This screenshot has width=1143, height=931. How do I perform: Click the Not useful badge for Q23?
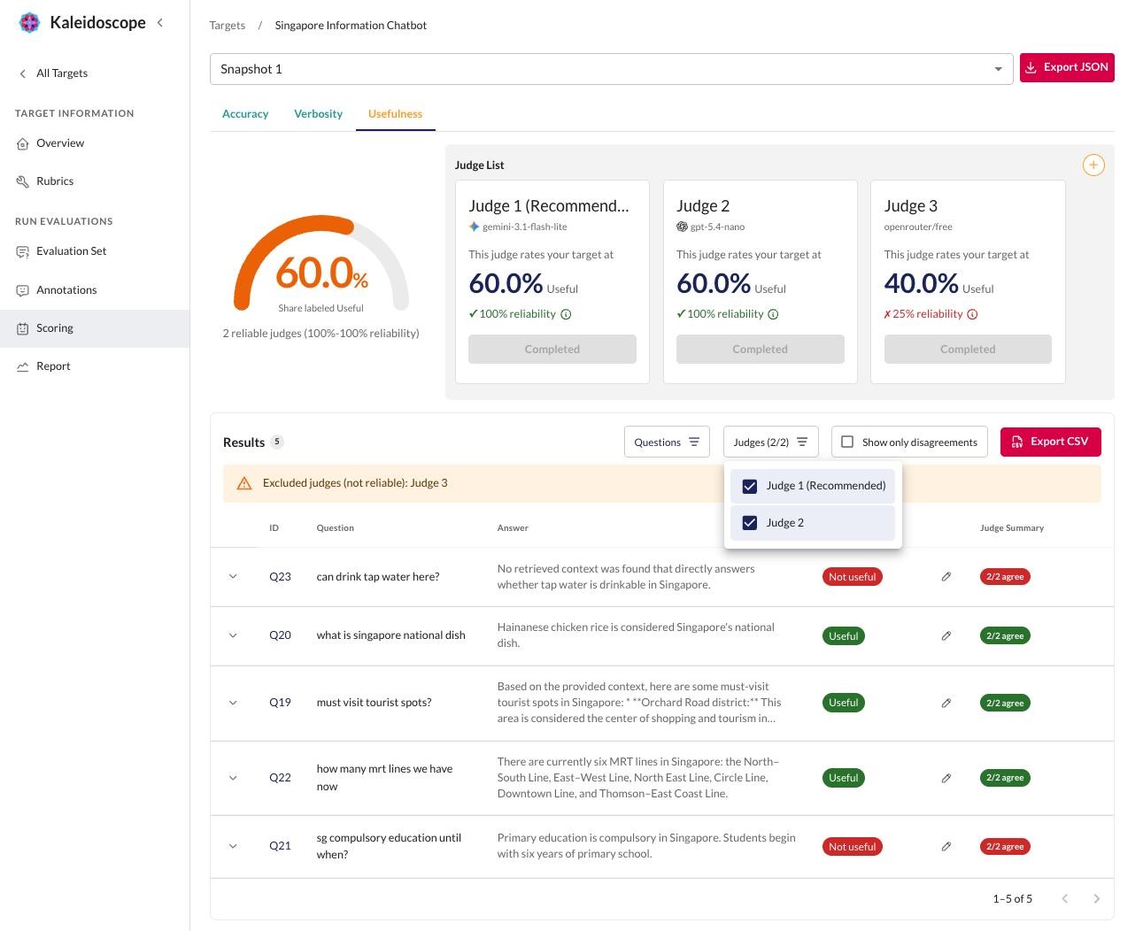853,577
